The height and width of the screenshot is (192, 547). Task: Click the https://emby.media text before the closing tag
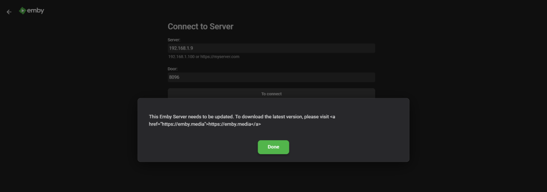click(230, 124)
